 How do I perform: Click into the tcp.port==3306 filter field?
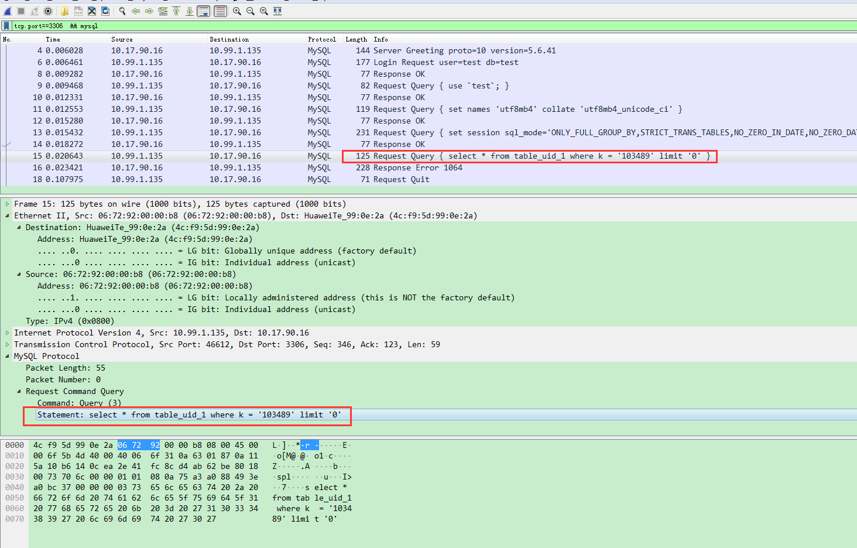433,26
